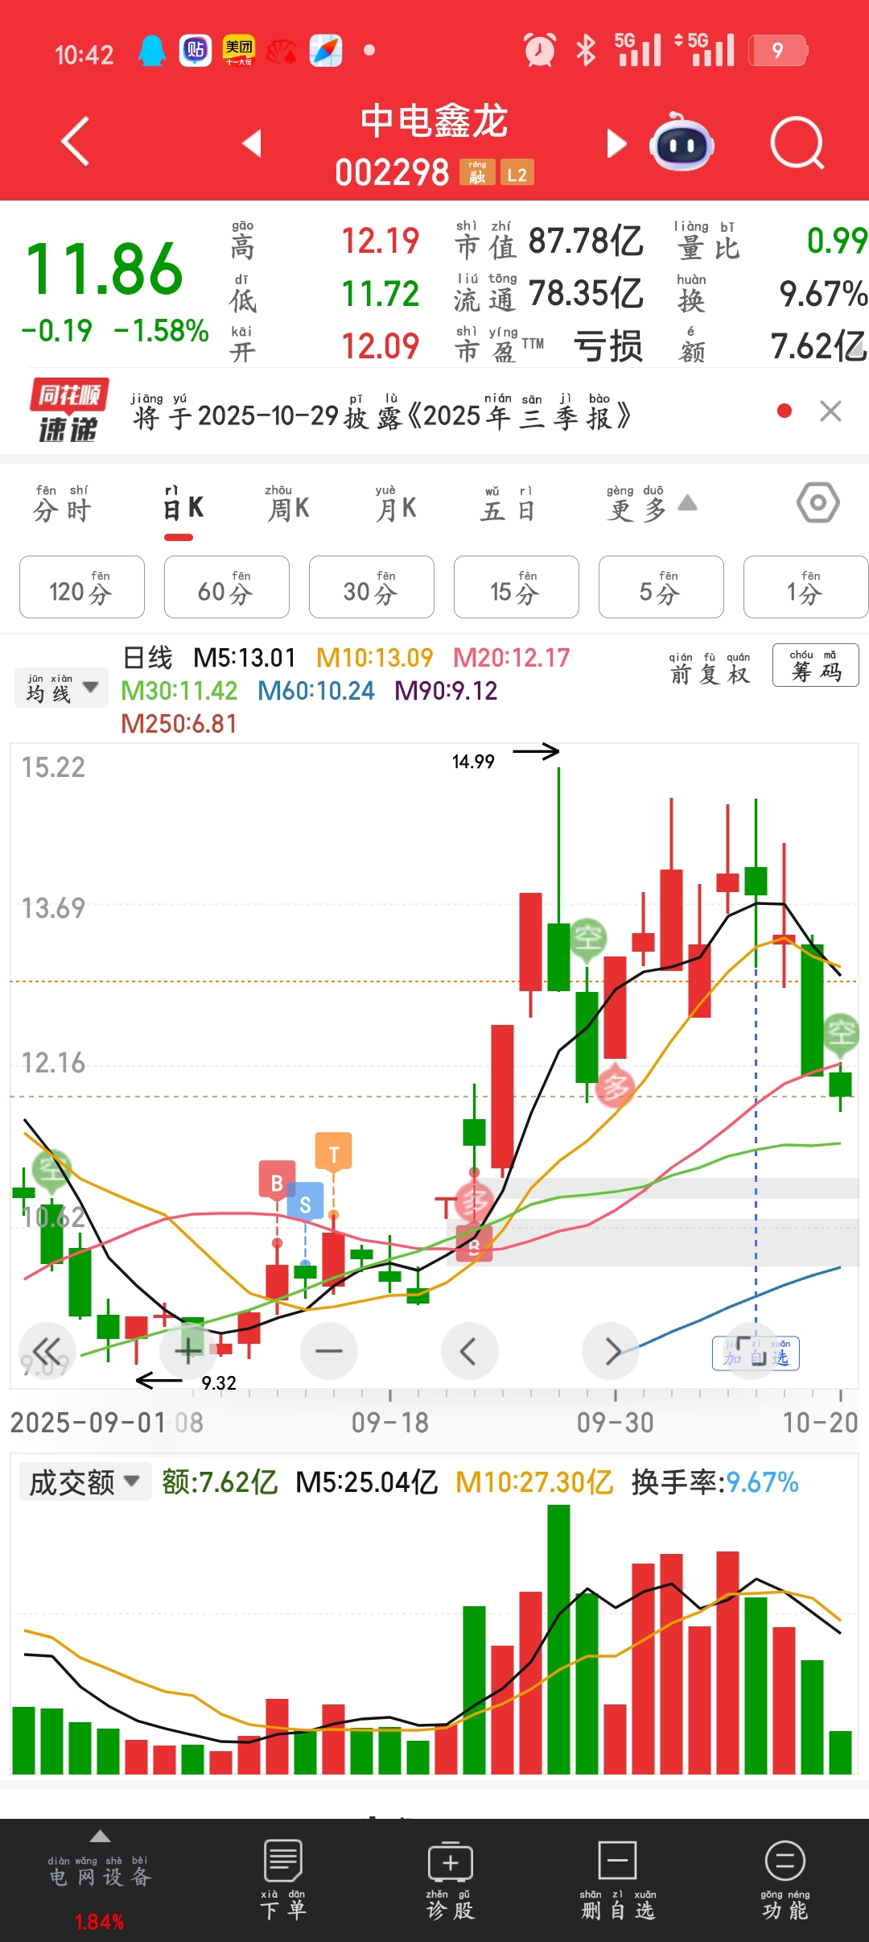Image resolution: width=869 pixels, height=1942 pixels.
Task: Tap M20:12.17 moving average label
Action: (x=512, y=658)
